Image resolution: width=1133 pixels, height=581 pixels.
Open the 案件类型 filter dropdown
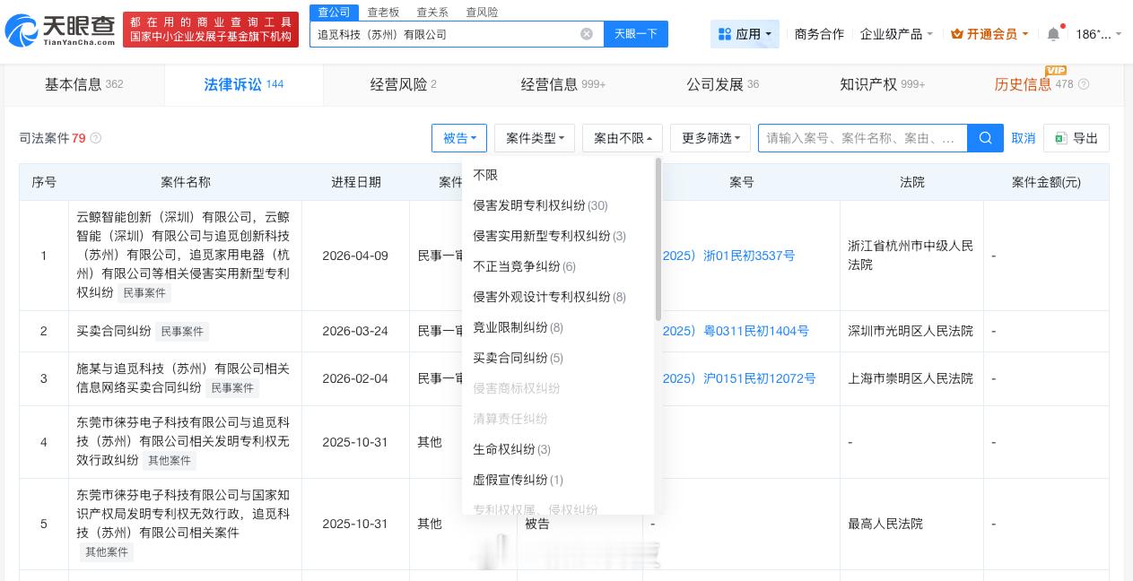[x=535, y=138]
